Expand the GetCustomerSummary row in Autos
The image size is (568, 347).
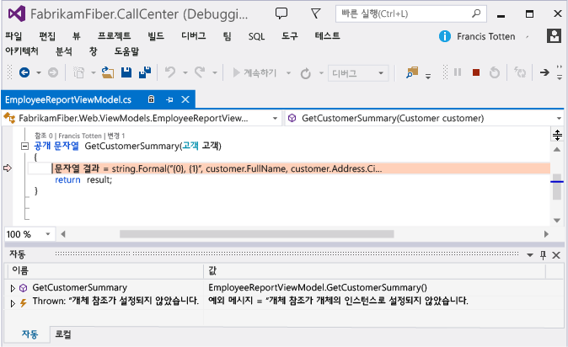point(13,288)
